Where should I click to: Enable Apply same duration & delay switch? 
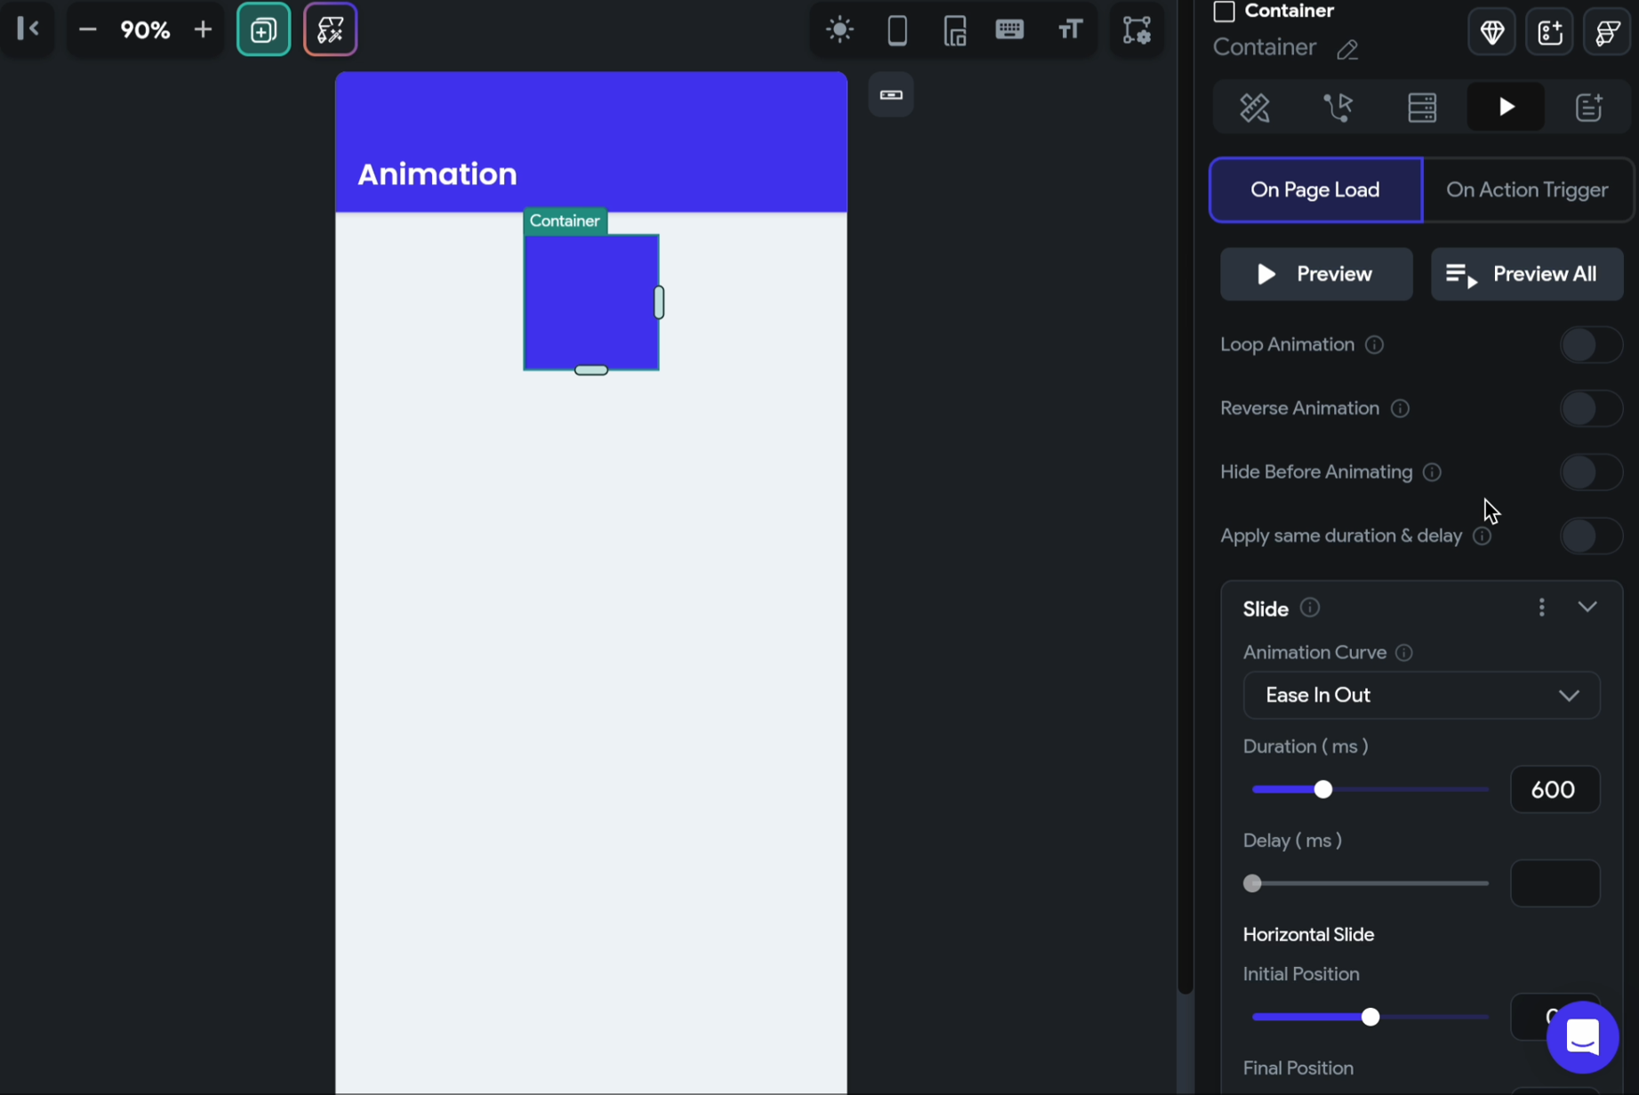click(x=1591, y=536)
